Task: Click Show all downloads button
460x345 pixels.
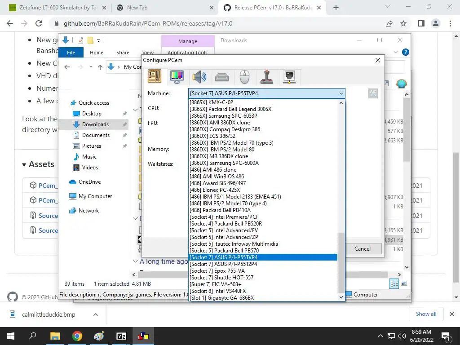Action: coord(426,314)
